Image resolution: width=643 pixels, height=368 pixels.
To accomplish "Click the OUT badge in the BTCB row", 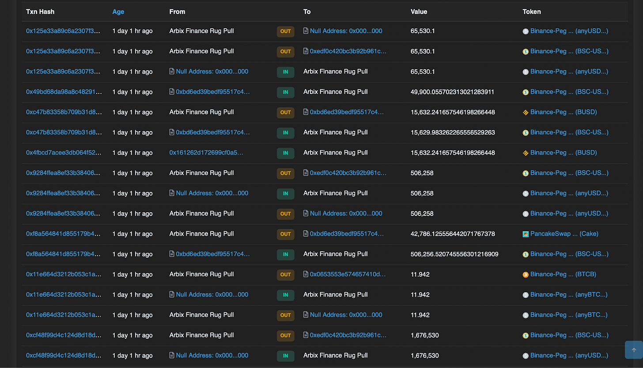I will pyautogui.click(x=286, y=274).
